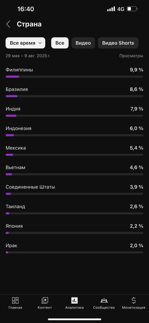Tap the Бразилия views progress bar
This screenshot has height=323, width=149.
(74, 96)
